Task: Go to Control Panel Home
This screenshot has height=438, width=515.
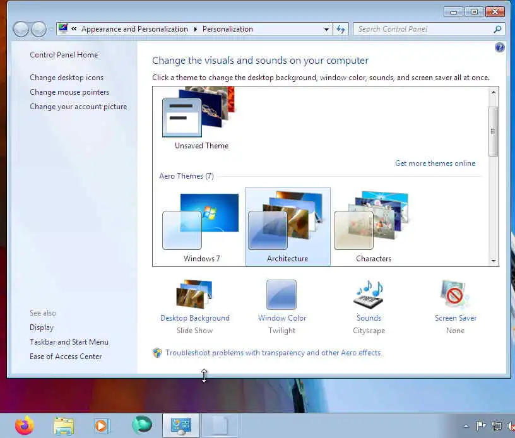Action: 64,55
